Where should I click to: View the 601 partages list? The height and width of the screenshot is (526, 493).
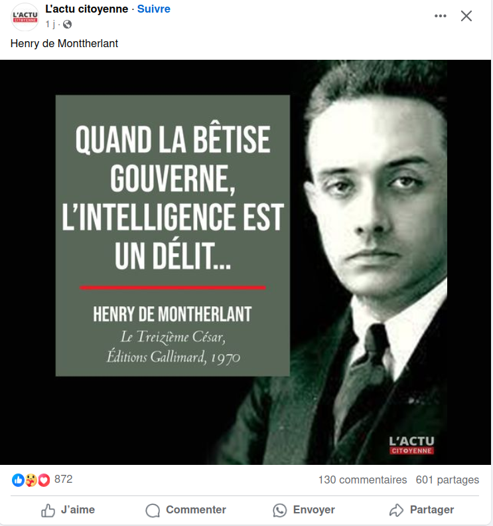pyautogui.click(x=447, y=480)
